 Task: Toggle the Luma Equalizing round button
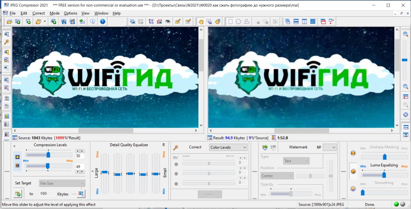(x=353, y=171)
